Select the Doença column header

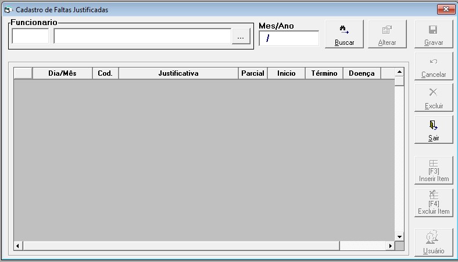pos(362,73)
